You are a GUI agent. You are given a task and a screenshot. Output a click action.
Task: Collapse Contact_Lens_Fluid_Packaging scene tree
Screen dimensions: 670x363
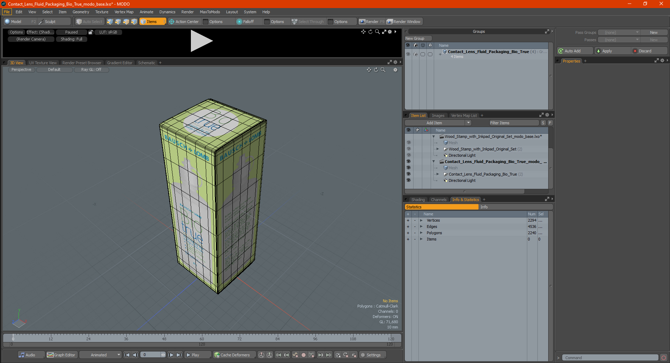pos(434,162)
